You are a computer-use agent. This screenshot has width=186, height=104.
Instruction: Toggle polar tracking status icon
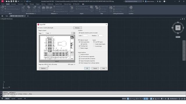[x=137, y=99]
